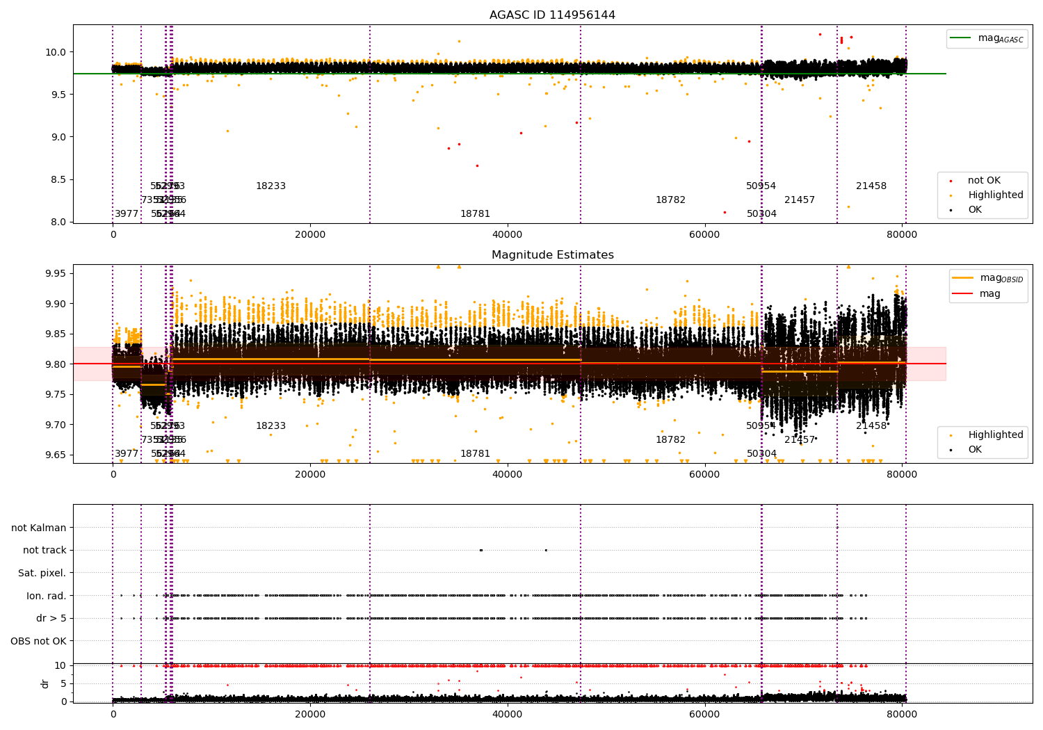
Task: Click obsid label 50304 in top plot
Action: [x=761, y=214]
